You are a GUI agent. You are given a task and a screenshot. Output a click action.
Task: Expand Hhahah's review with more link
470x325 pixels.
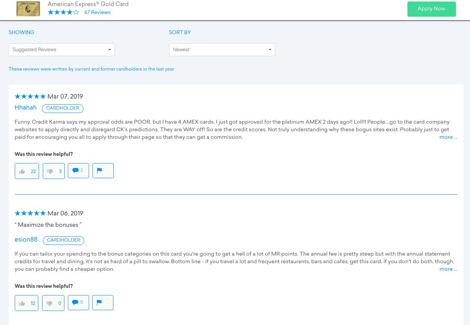click(x=448, y=137)
